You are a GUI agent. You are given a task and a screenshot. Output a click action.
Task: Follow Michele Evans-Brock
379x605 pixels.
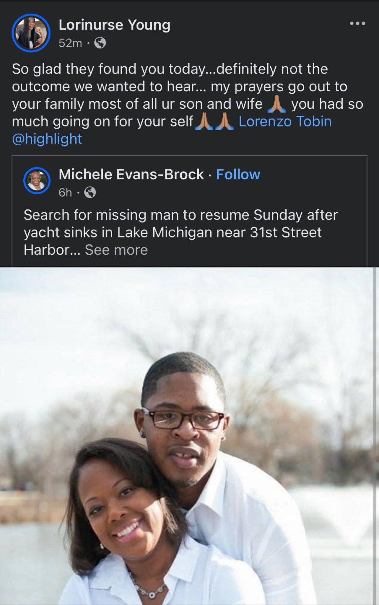[x=238, y=175]
